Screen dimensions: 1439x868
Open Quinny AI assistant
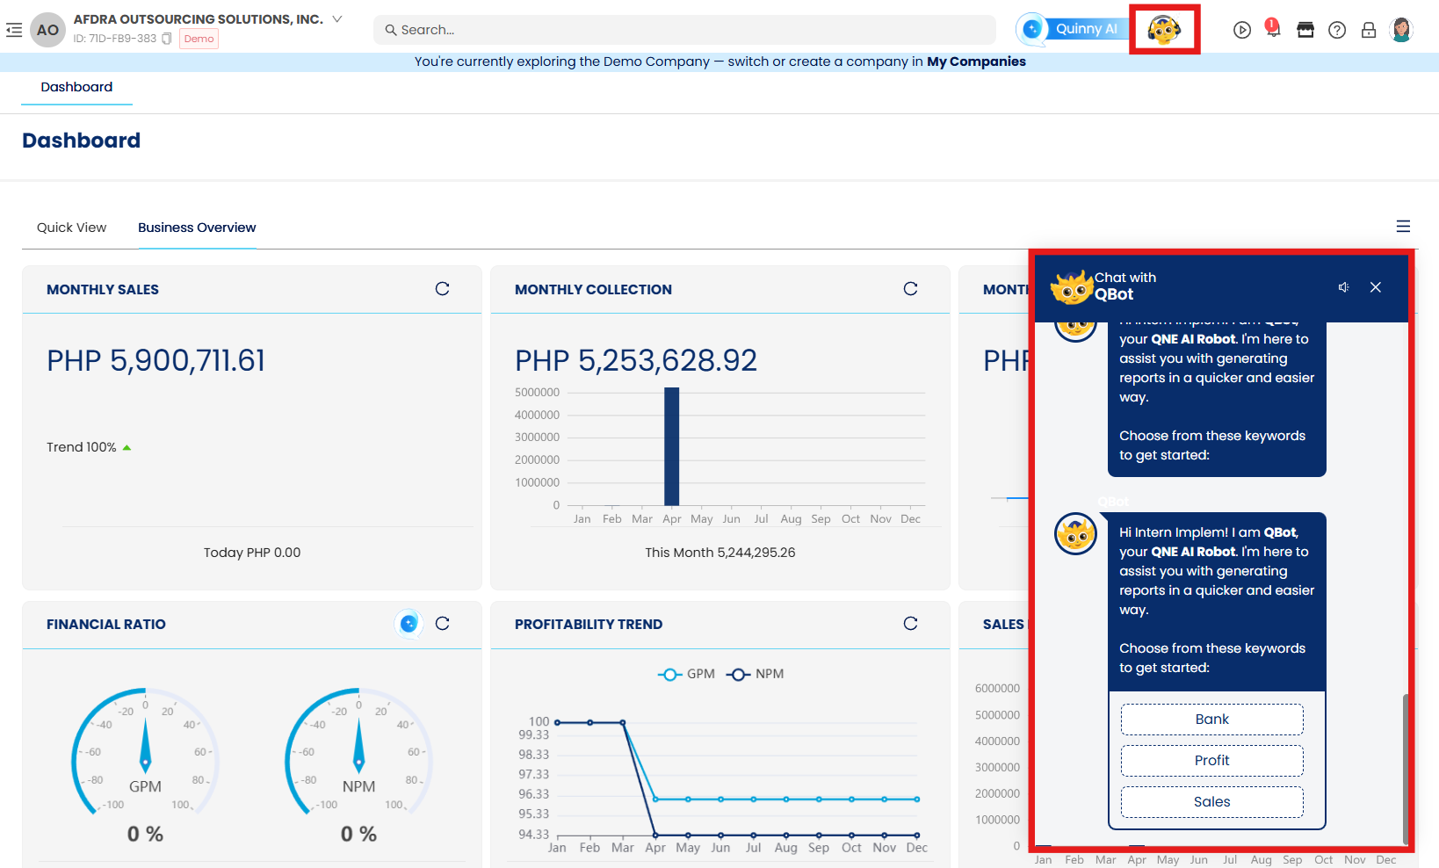[1073, 29]
